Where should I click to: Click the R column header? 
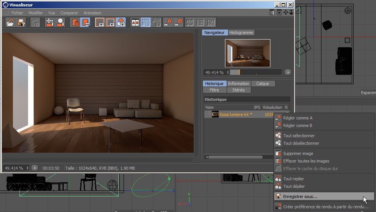(x=286, y=107)
